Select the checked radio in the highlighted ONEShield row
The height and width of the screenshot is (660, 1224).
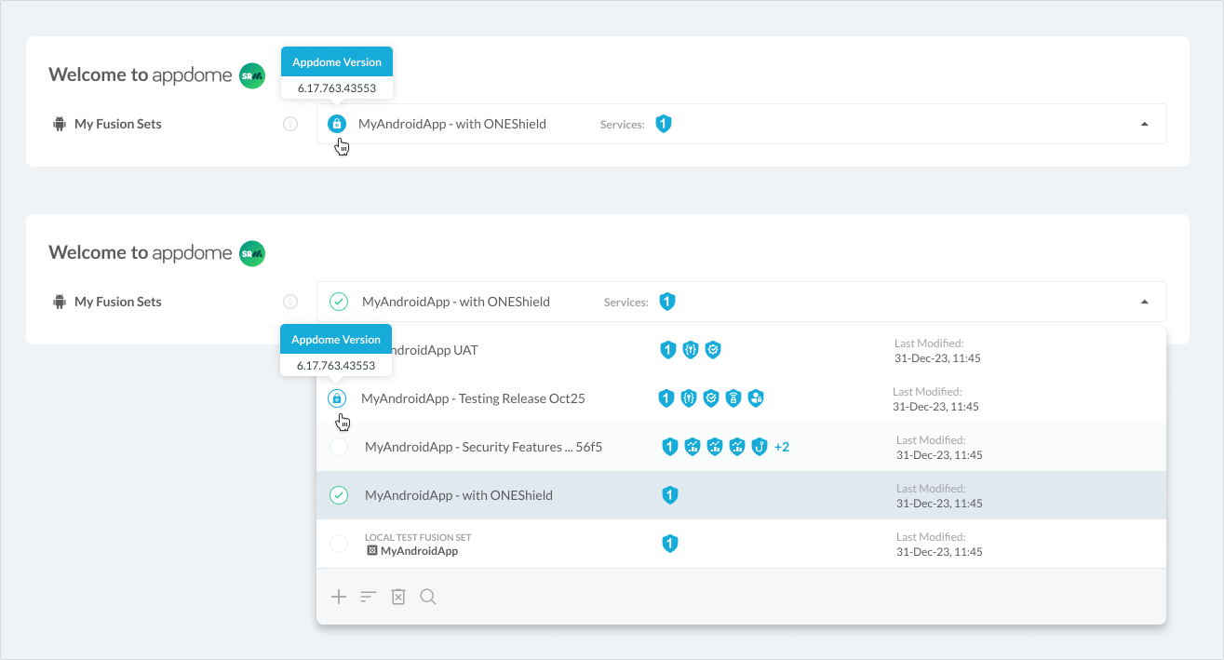coord(339,495)
